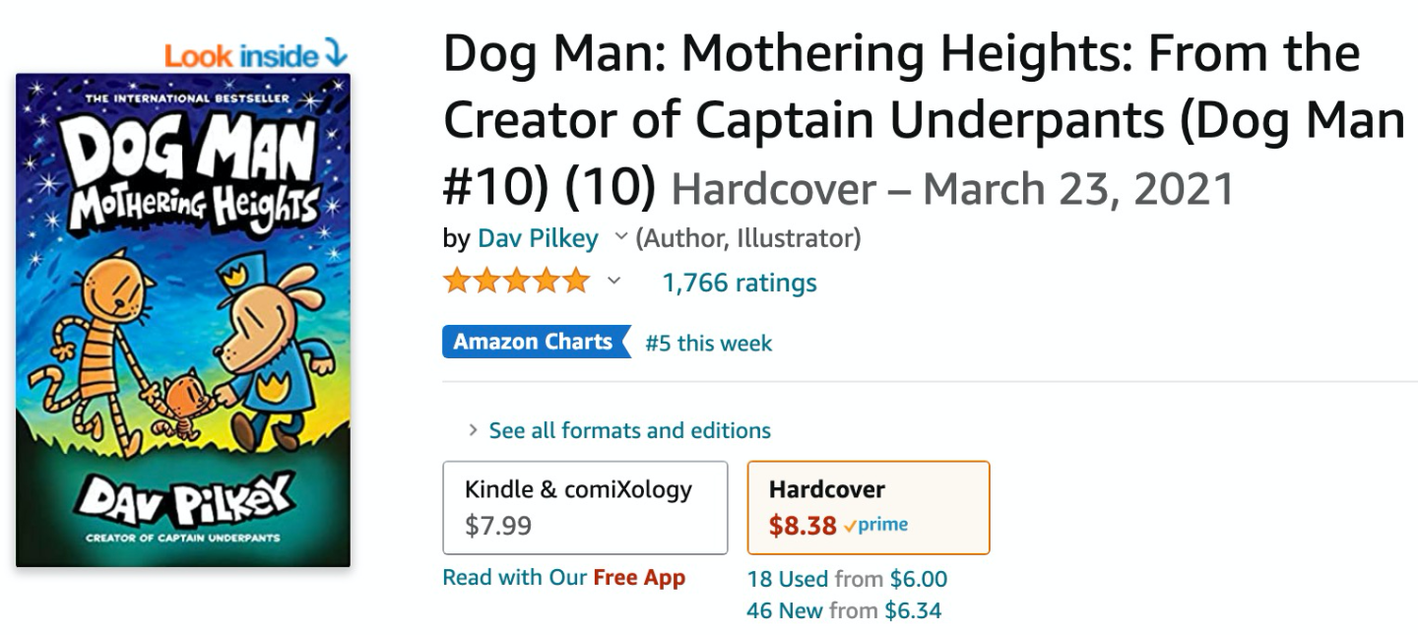Click the #5 this week chart link
The image size is (1418, 635).
708,343
